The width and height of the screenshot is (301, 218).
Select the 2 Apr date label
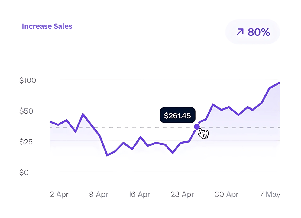coord(59,194)
